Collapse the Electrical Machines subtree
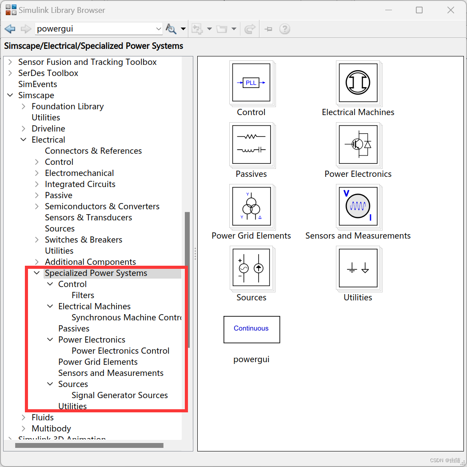The width and height of the screenshot is (467, 467). pyautogui.click(x=50, y=307)
